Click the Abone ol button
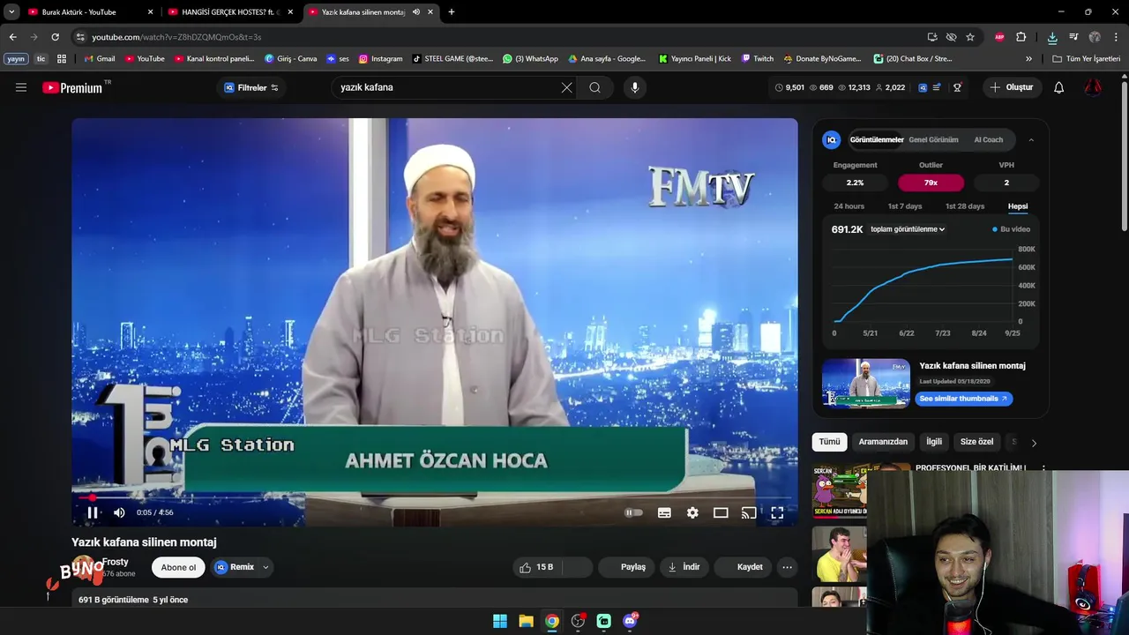The height and width of the screenshot is (635, 1129). [178, 567]
